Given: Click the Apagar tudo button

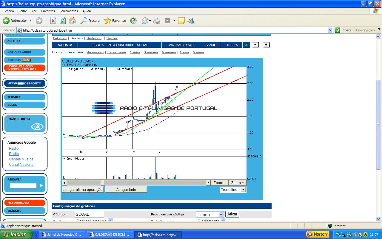Looking at the screenshot, I should tap(126, 190).
